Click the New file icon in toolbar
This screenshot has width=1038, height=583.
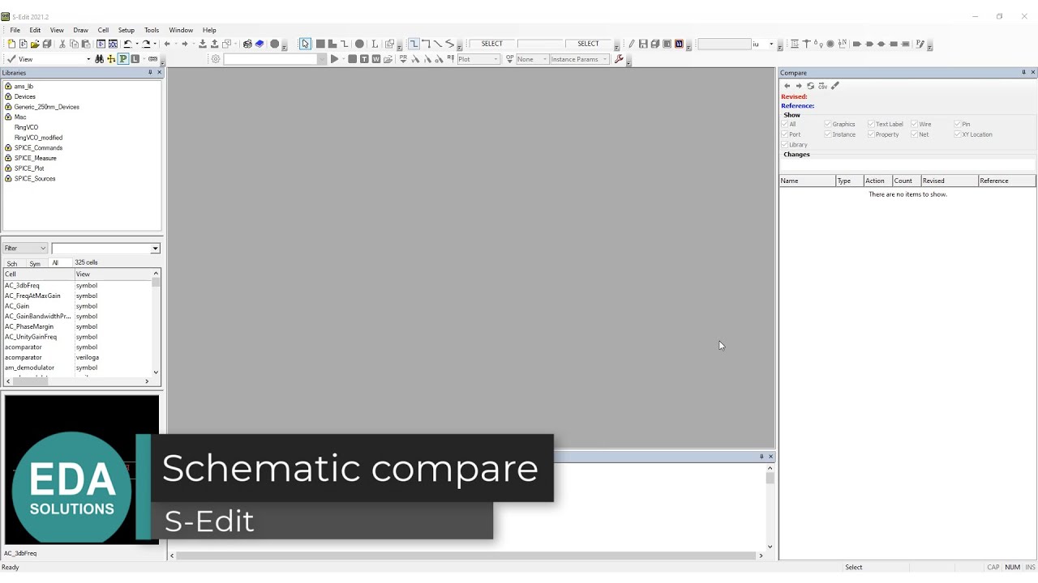tap(11, 44)
